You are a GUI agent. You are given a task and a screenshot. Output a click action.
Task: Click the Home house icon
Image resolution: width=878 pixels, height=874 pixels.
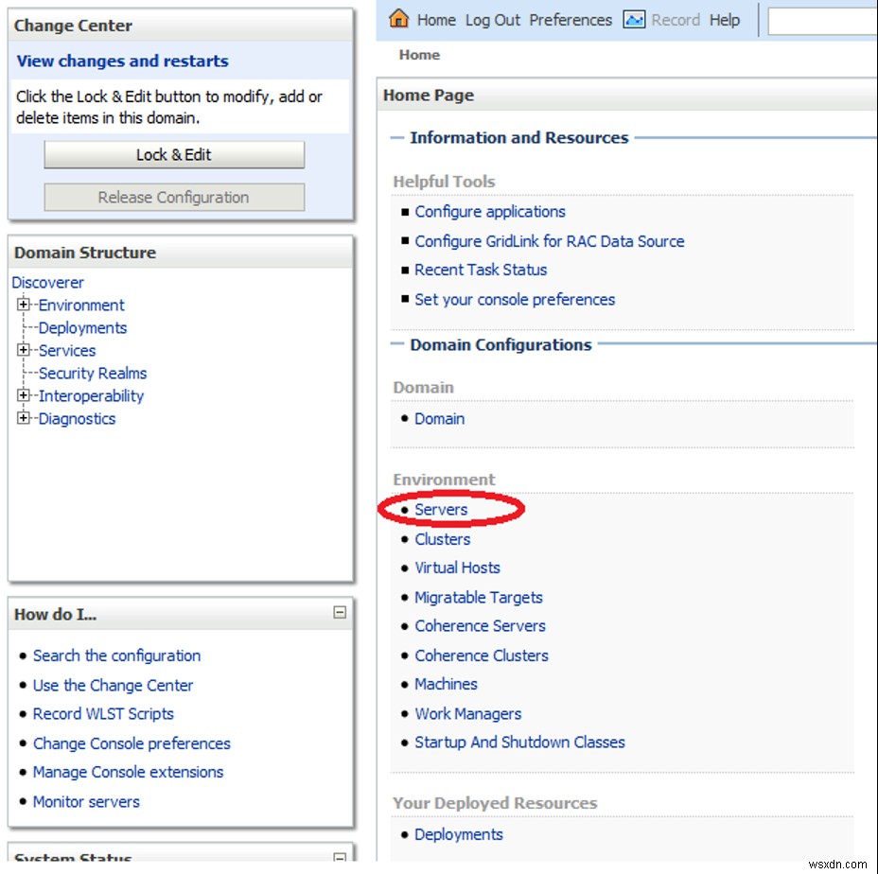[x=398, y=19]
